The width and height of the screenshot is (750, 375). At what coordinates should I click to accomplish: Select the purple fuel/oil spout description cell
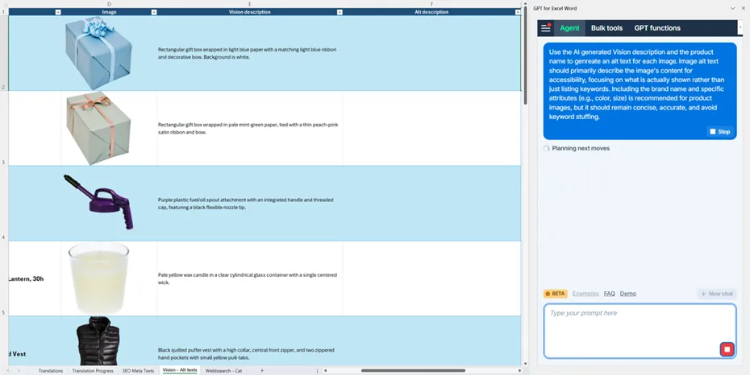pos(250,204)
